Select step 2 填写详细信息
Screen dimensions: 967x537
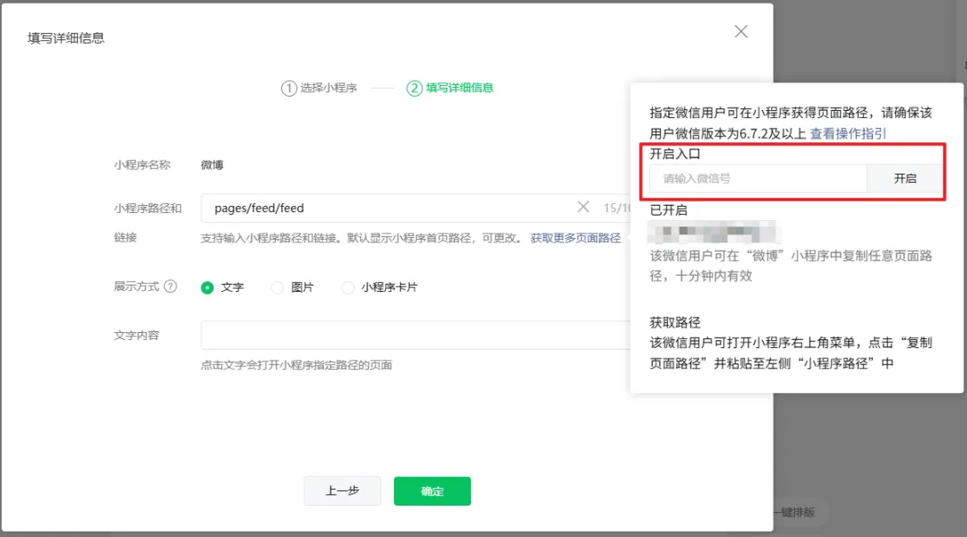[x=449, y=89]
